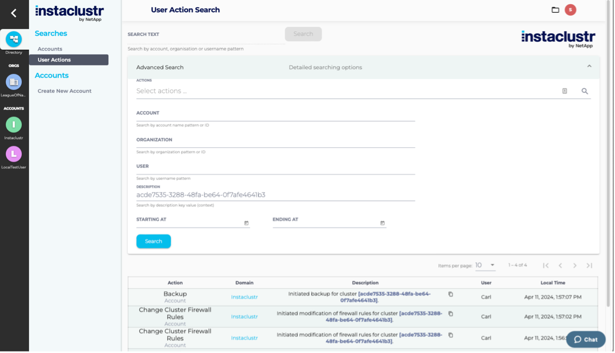This screenshot has height=353, width=615.
Task: Go to last page of results
Action: (589, 266)
